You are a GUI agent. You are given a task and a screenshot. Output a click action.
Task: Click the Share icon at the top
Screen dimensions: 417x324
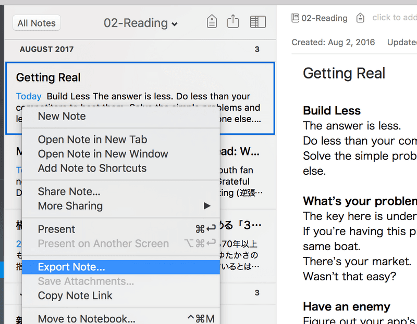(x=232, y=21)
